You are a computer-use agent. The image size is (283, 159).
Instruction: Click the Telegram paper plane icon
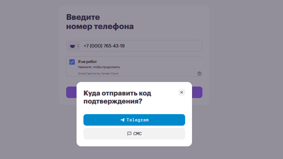(x=122, y=120)
